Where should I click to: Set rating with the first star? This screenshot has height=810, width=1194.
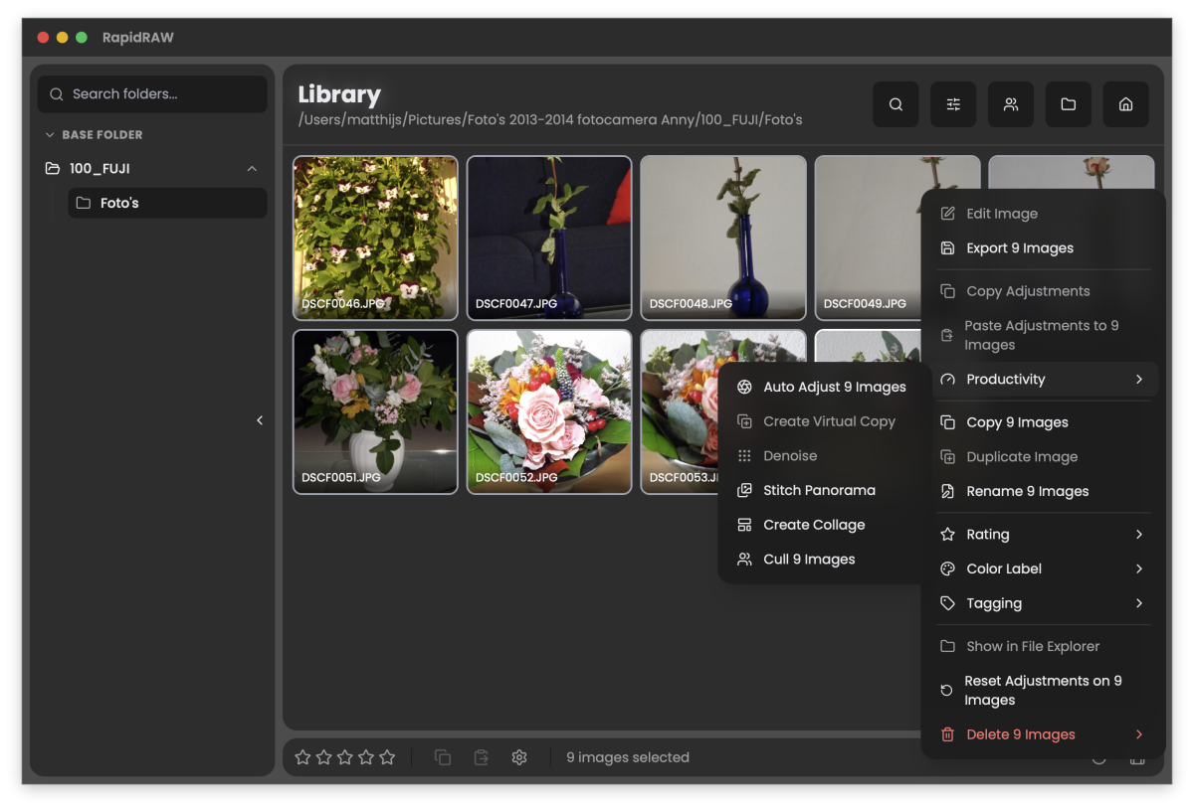point(302,757)
